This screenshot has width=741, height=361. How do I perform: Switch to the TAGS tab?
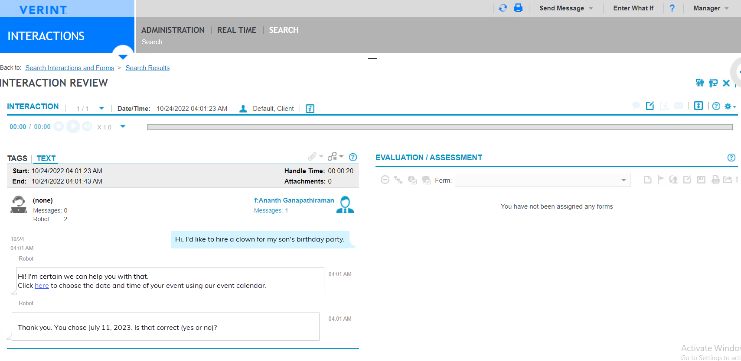click(17, 158)
